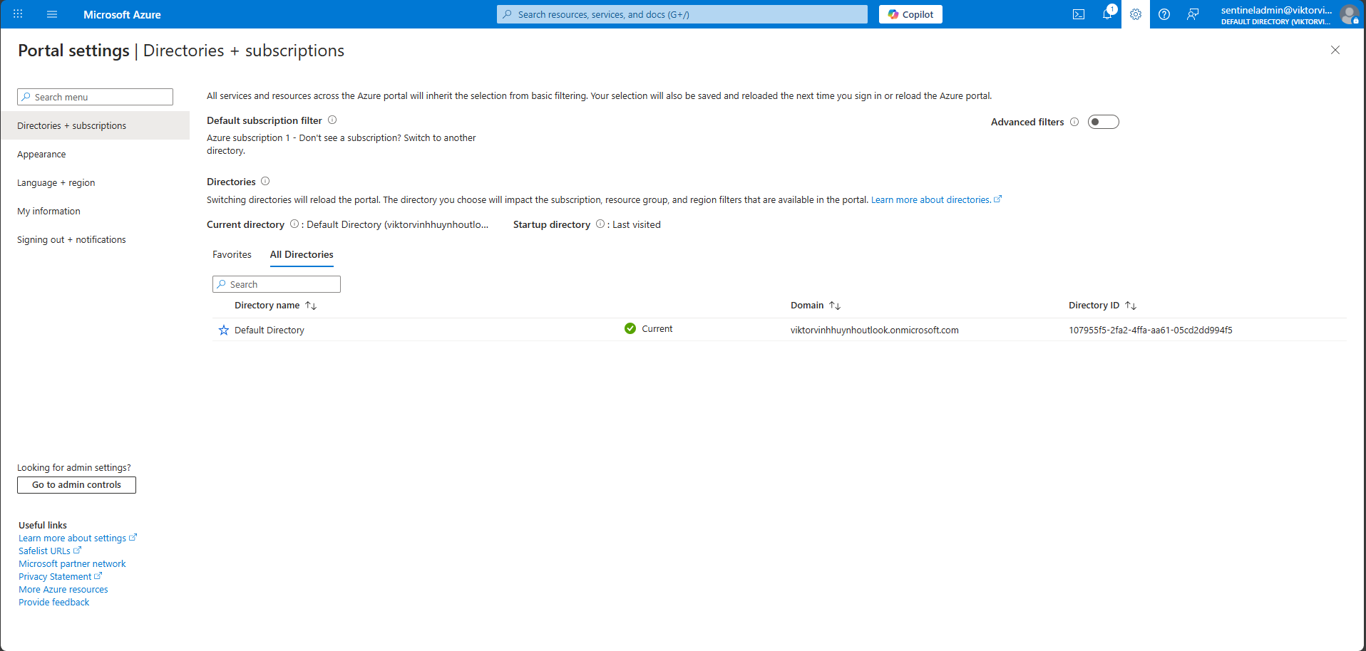Click the Provide feedback link
Image resolution: width=1366 pixels, height=651 pixels.
pos(54,603)
